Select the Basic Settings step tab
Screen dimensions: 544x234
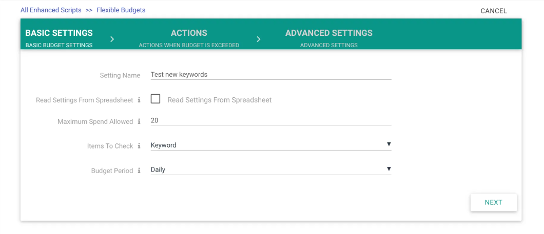pyautogui.click(x=59, y=38)
